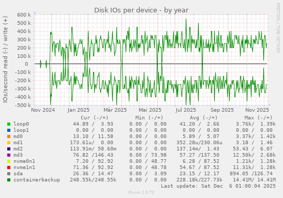Click the -200 k y-axis label
Screen dimensions: 283x198
[x=23, y=81]
